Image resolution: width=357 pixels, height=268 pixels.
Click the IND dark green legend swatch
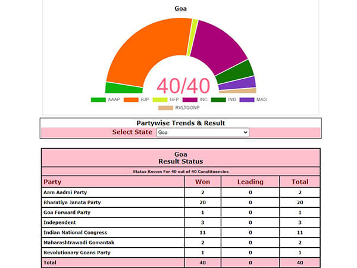coord(218,99)
